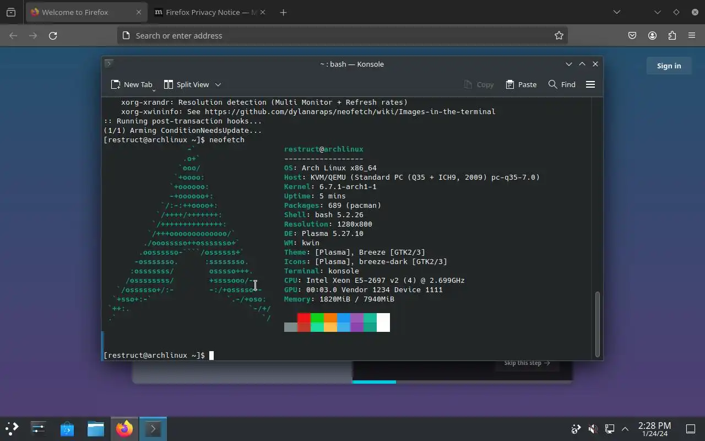Click the 'DE: Plasma 5.27.10' line
This screenshot has width=705, height=441.
324,234
